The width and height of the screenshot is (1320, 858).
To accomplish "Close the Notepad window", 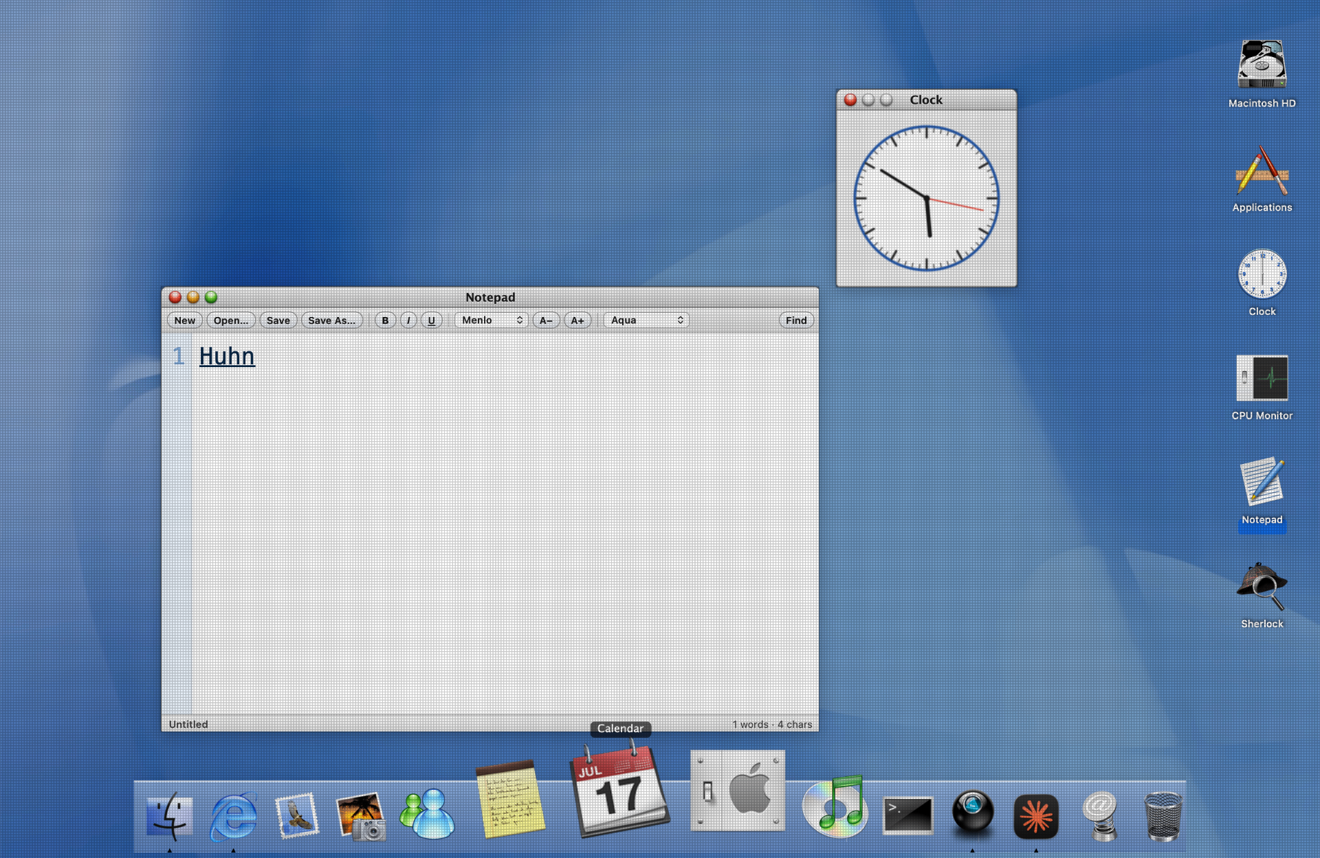I will click(175, 297).
